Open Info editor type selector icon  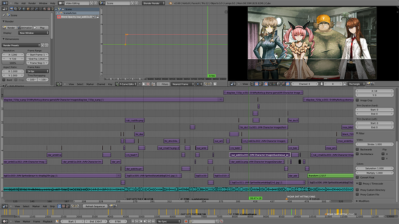pyautogui.click(x=4, y=3)
